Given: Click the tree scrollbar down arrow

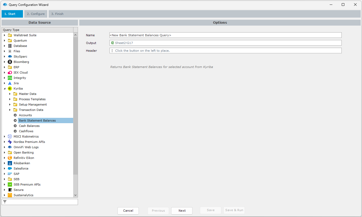Looking at the screenshot, I should [x=75, y=195].
